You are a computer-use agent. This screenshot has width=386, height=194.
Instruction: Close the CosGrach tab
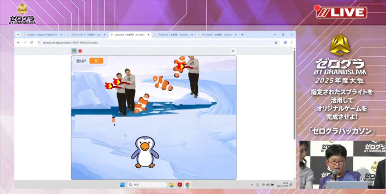148,35
